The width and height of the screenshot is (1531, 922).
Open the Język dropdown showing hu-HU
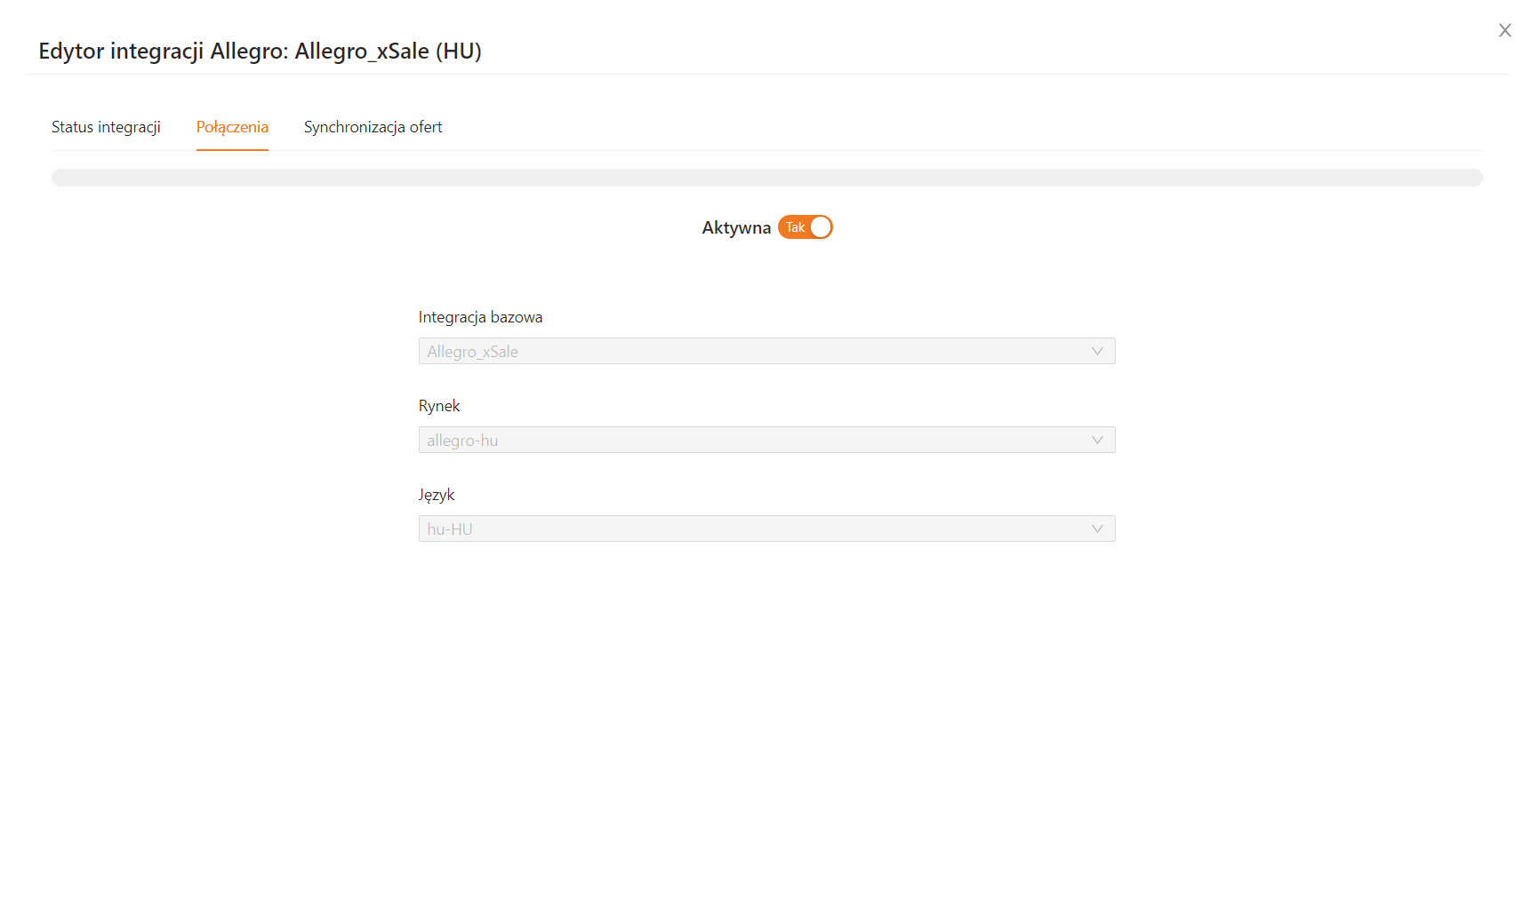(x=765, y=529)
